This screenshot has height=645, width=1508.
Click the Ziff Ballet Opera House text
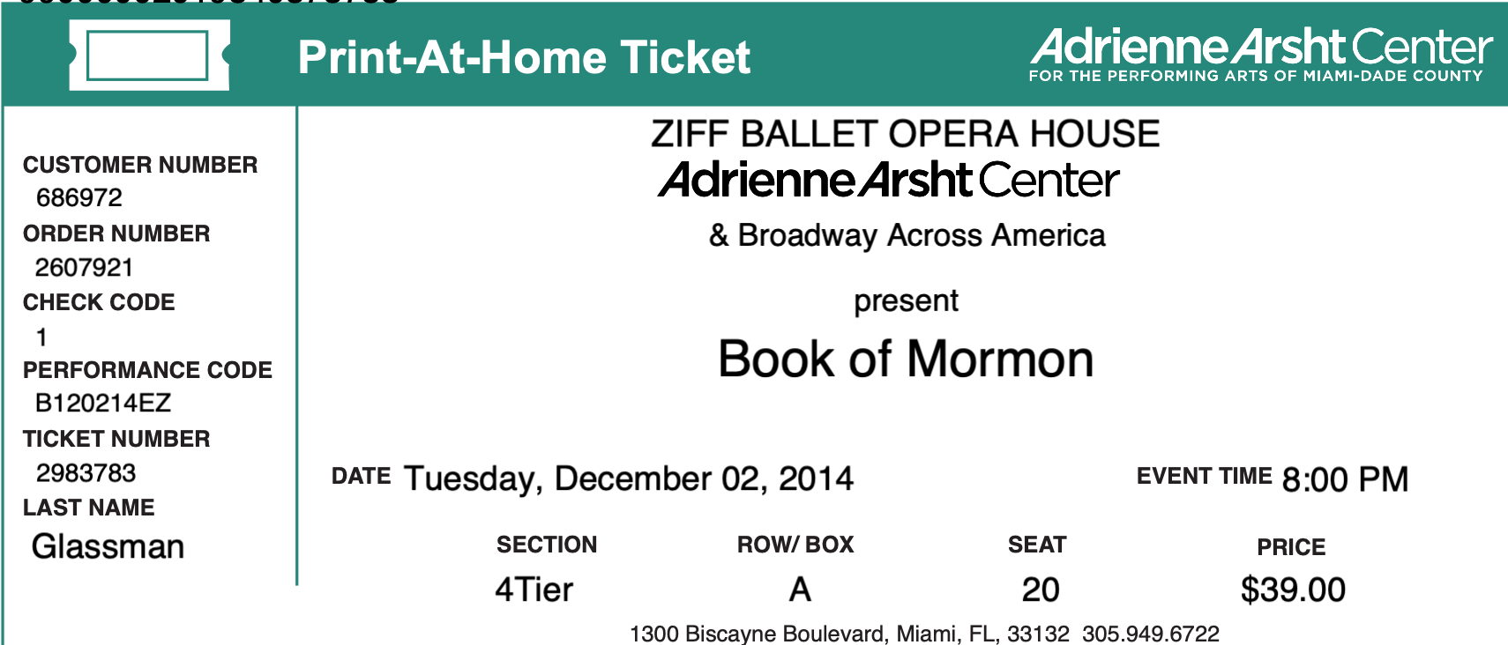click(x=906, y=134)
